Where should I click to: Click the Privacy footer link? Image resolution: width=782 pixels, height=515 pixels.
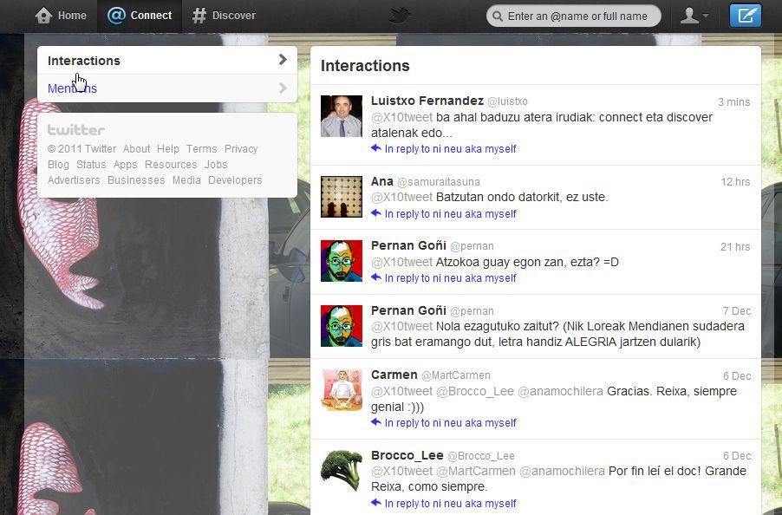click(x=241, y=148)
